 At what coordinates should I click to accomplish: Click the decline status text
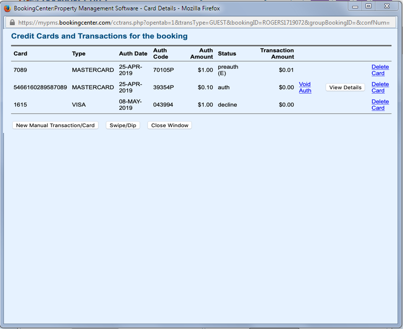227,105
